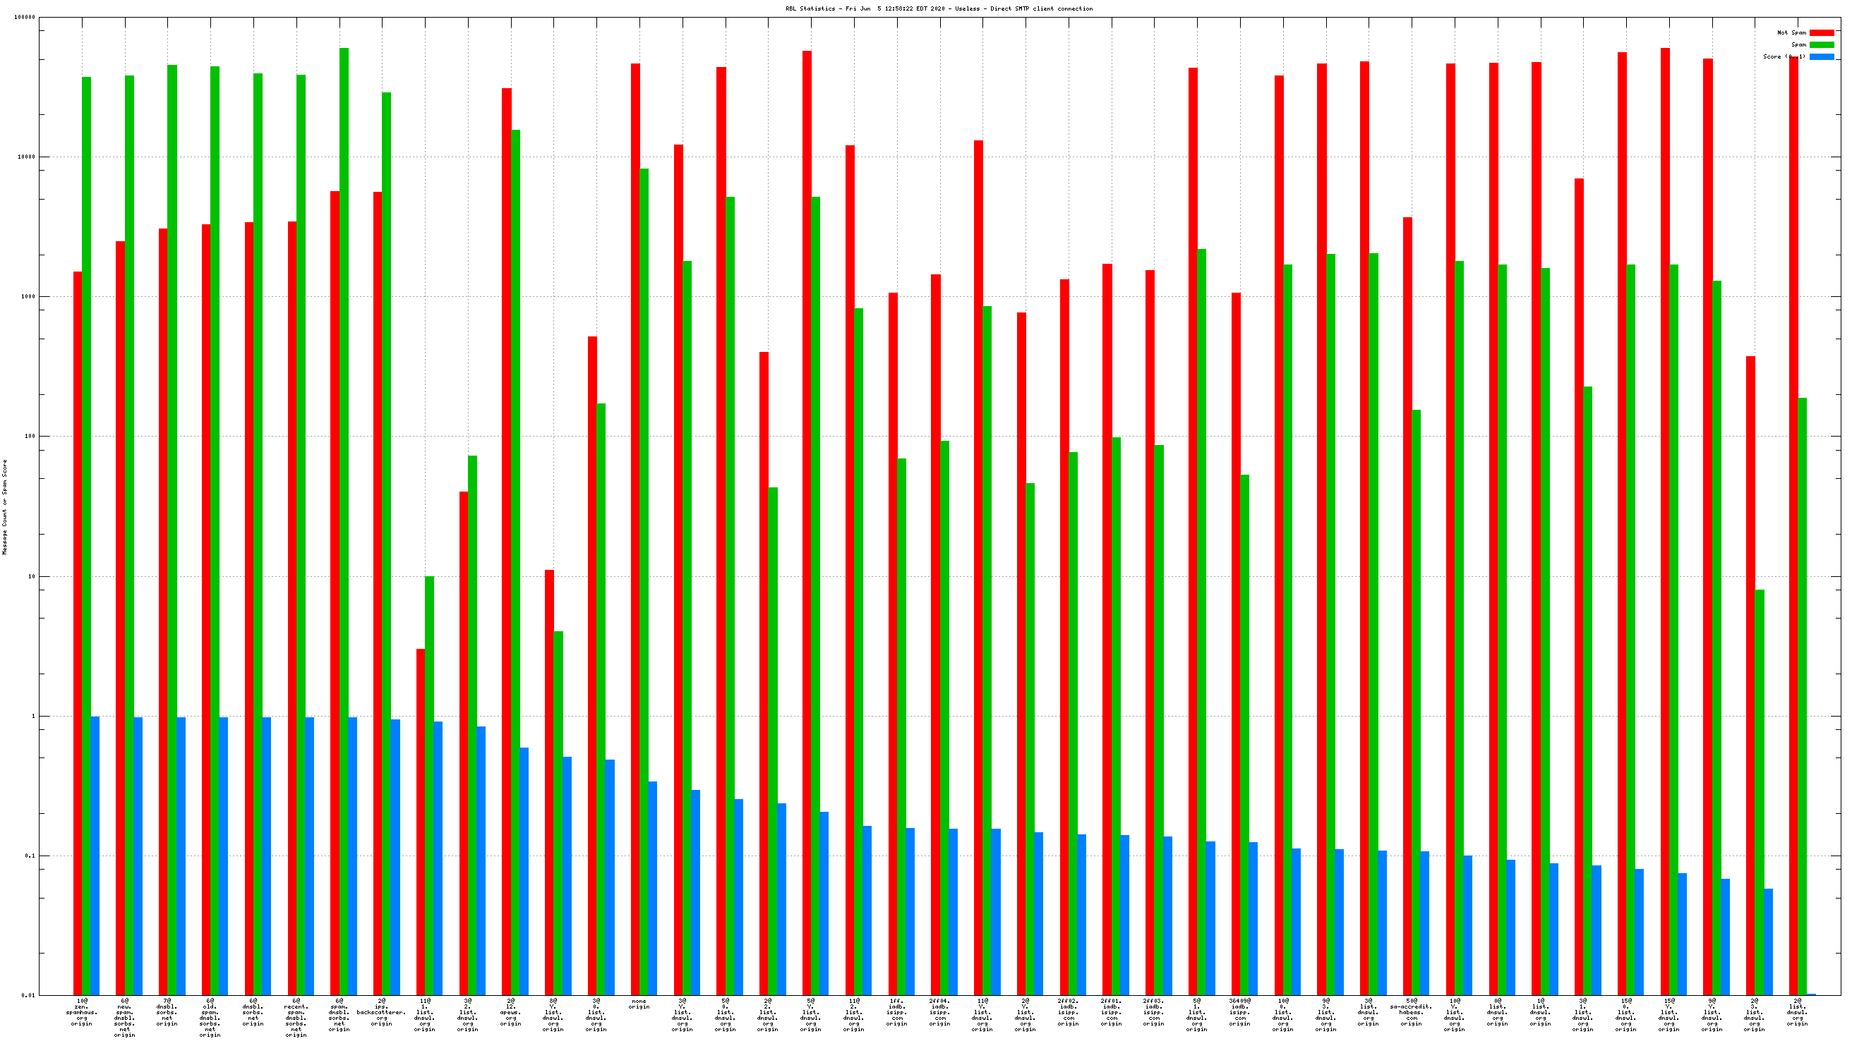Click the green Spam legend swatch
This screenshot has width=1852, height=1041.
click(1821, 44)
